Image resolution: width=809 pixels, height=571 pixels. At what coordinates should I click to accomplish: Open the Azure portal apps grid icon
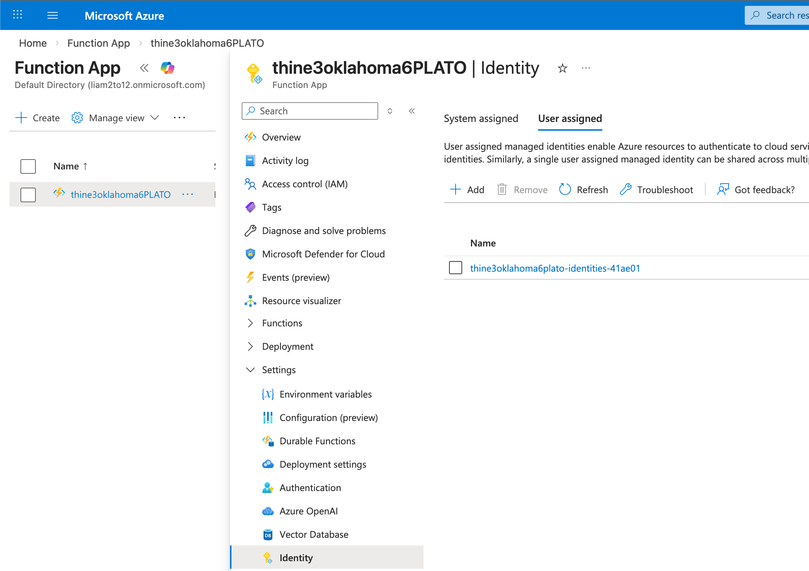click(18, 15)
